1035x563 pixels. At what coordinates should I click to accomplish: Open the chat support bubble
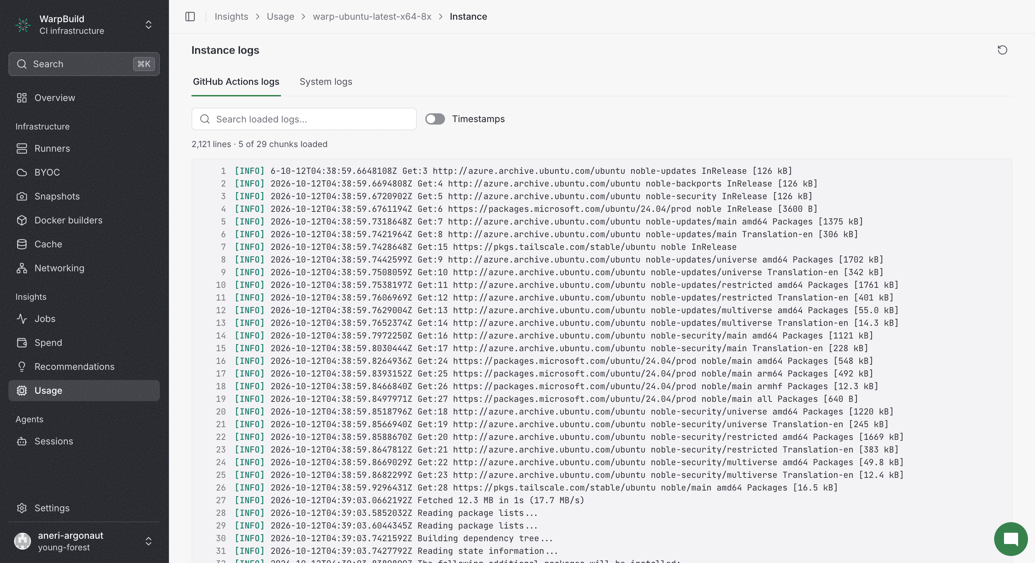pos(1010,538)
